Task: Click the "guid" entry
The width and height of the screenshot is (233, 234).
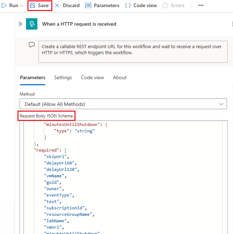Action: (53, 182)
